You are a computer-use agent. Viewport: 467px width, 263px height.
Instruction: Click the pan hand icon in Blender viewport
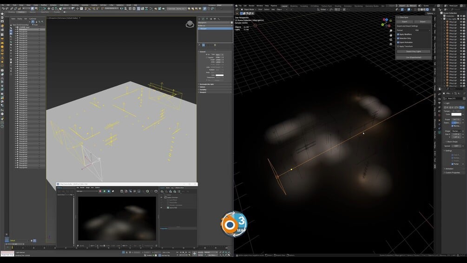(x=391, y=35)
